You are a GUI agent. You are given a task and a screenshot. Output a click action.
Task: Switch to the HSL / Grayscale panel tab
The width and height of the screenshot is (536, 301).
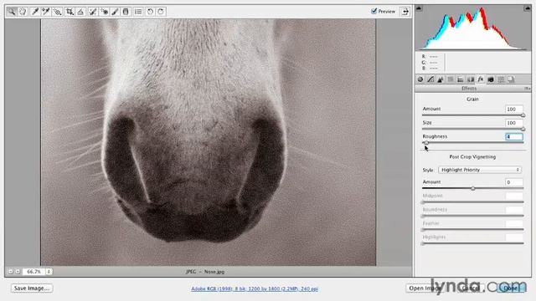(x=451, y=79)
